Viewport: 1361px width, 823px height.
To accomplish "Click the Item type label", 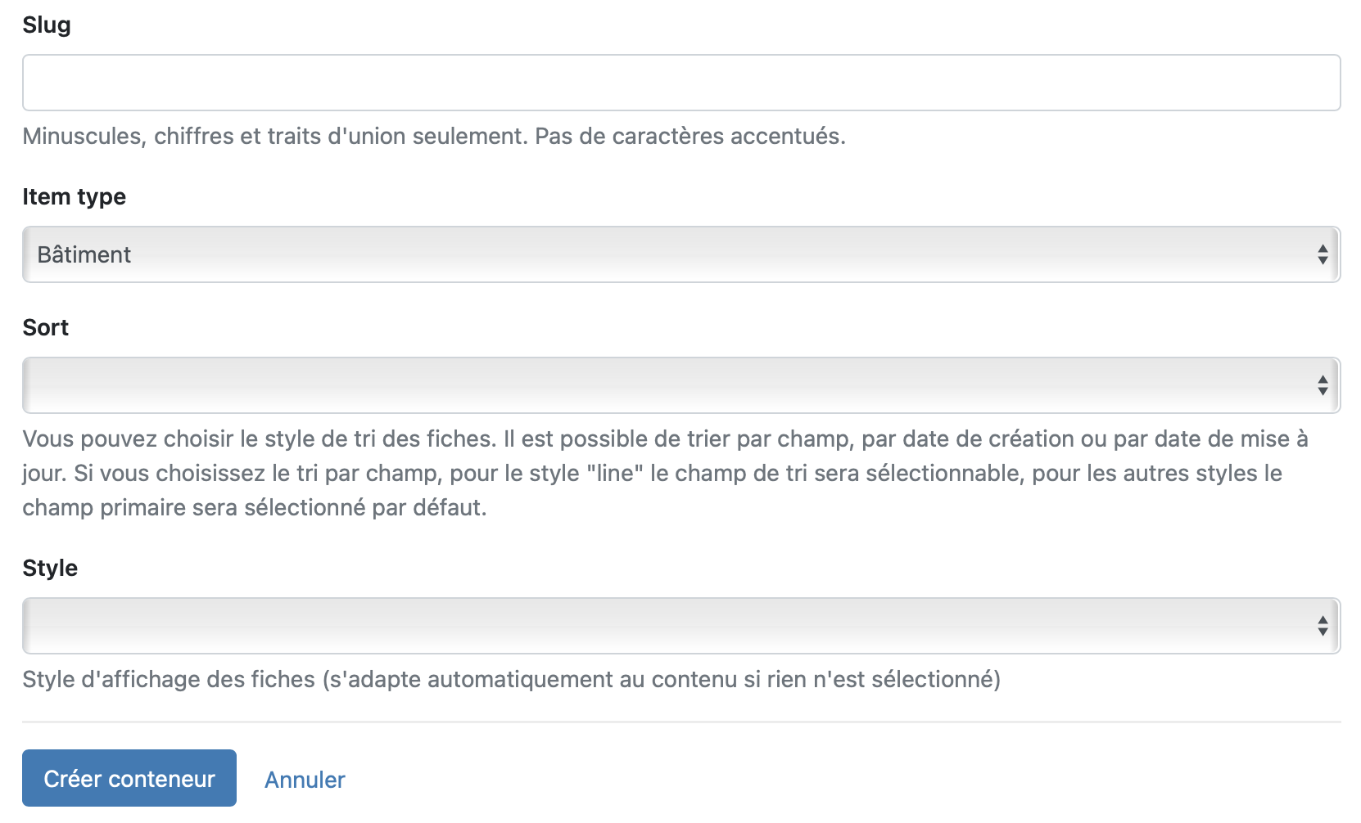I will click(x=74, y=197).
